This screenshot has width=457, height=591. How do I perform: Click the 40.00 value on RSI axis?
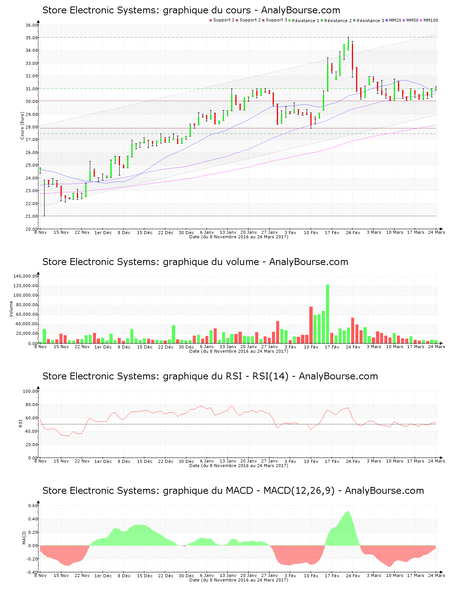pyautogui.click(x=32, y=431)
